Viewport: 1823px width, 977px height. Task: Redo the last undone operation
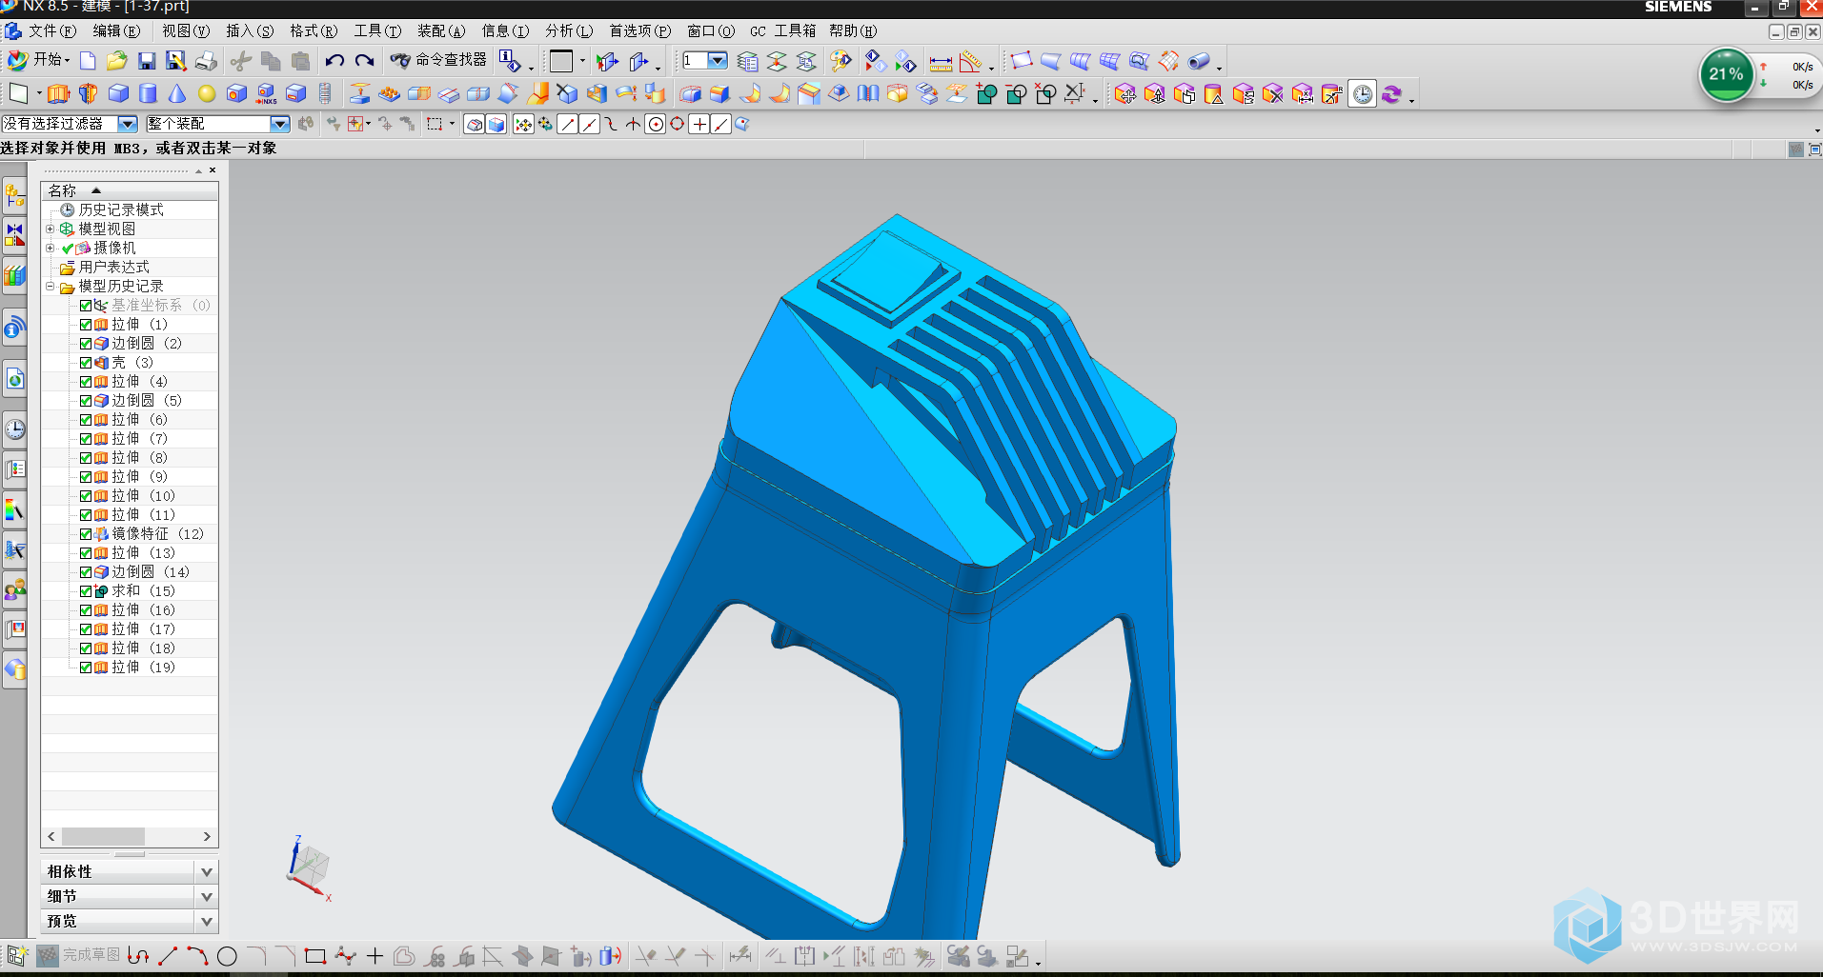coord(364,61)
